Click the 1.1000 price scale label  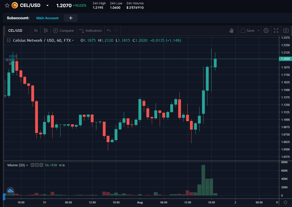pyautogui.click(x=286, y=120)
